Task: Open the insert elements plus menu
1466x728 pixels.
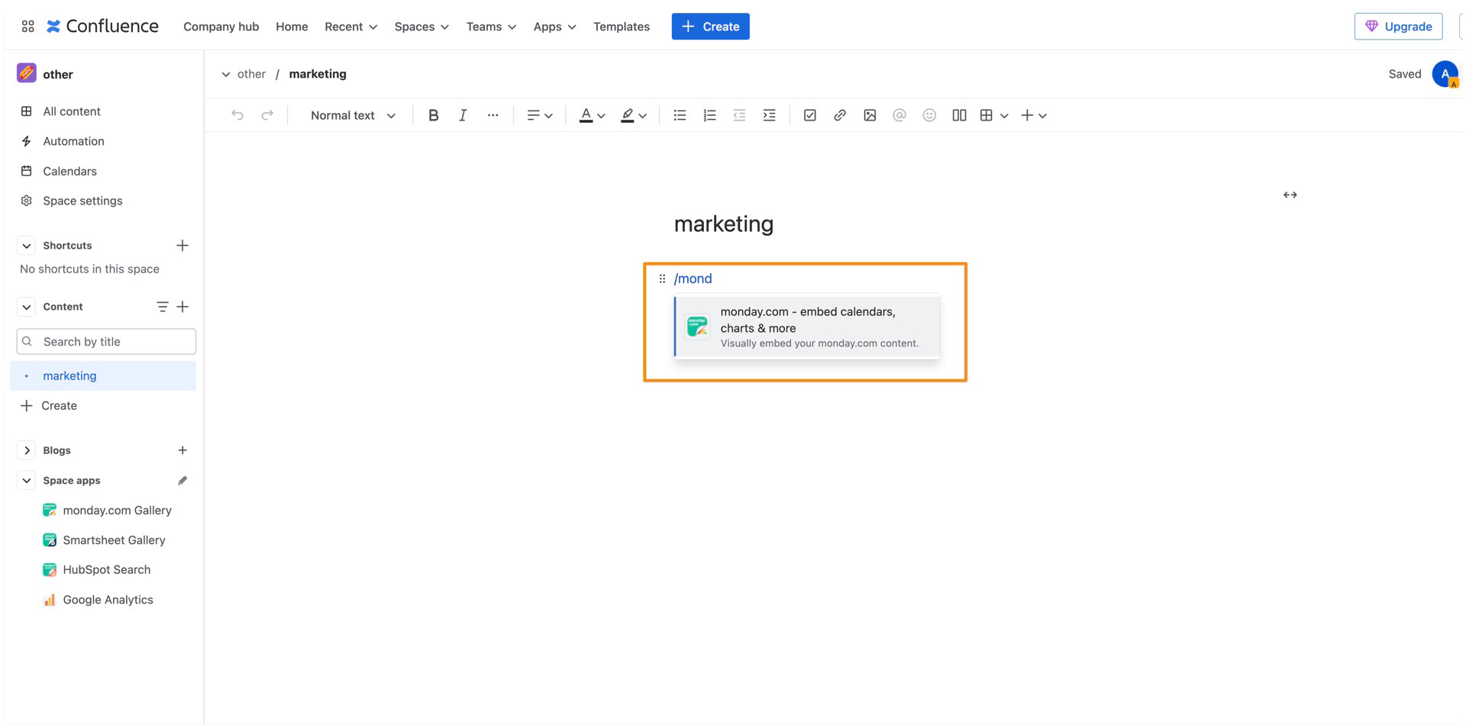Action: tap(1034, 115)
